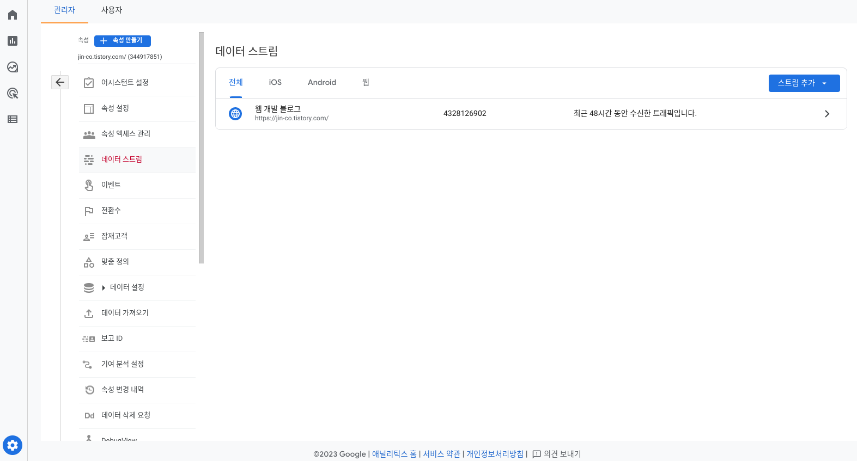The height and width of the screenshot is (461, 857).
Task: Open the Advertising icon in left rail
Action: [x=13, y=93]
